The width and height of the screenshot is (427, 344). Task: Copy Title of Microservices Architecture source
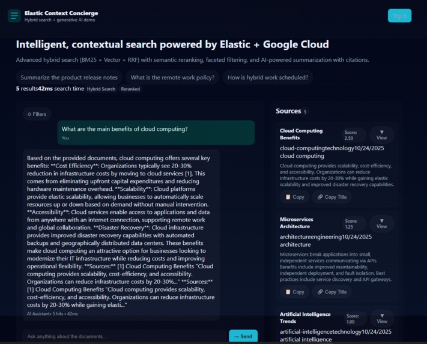point(332,292)
